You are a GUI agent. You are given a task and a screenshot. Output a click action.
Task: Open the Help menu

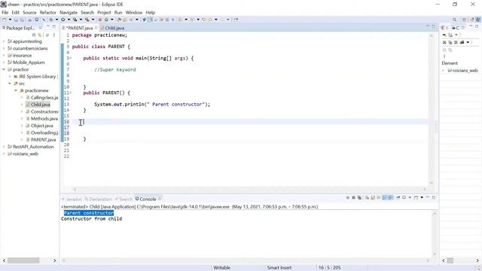coord(151,12)
